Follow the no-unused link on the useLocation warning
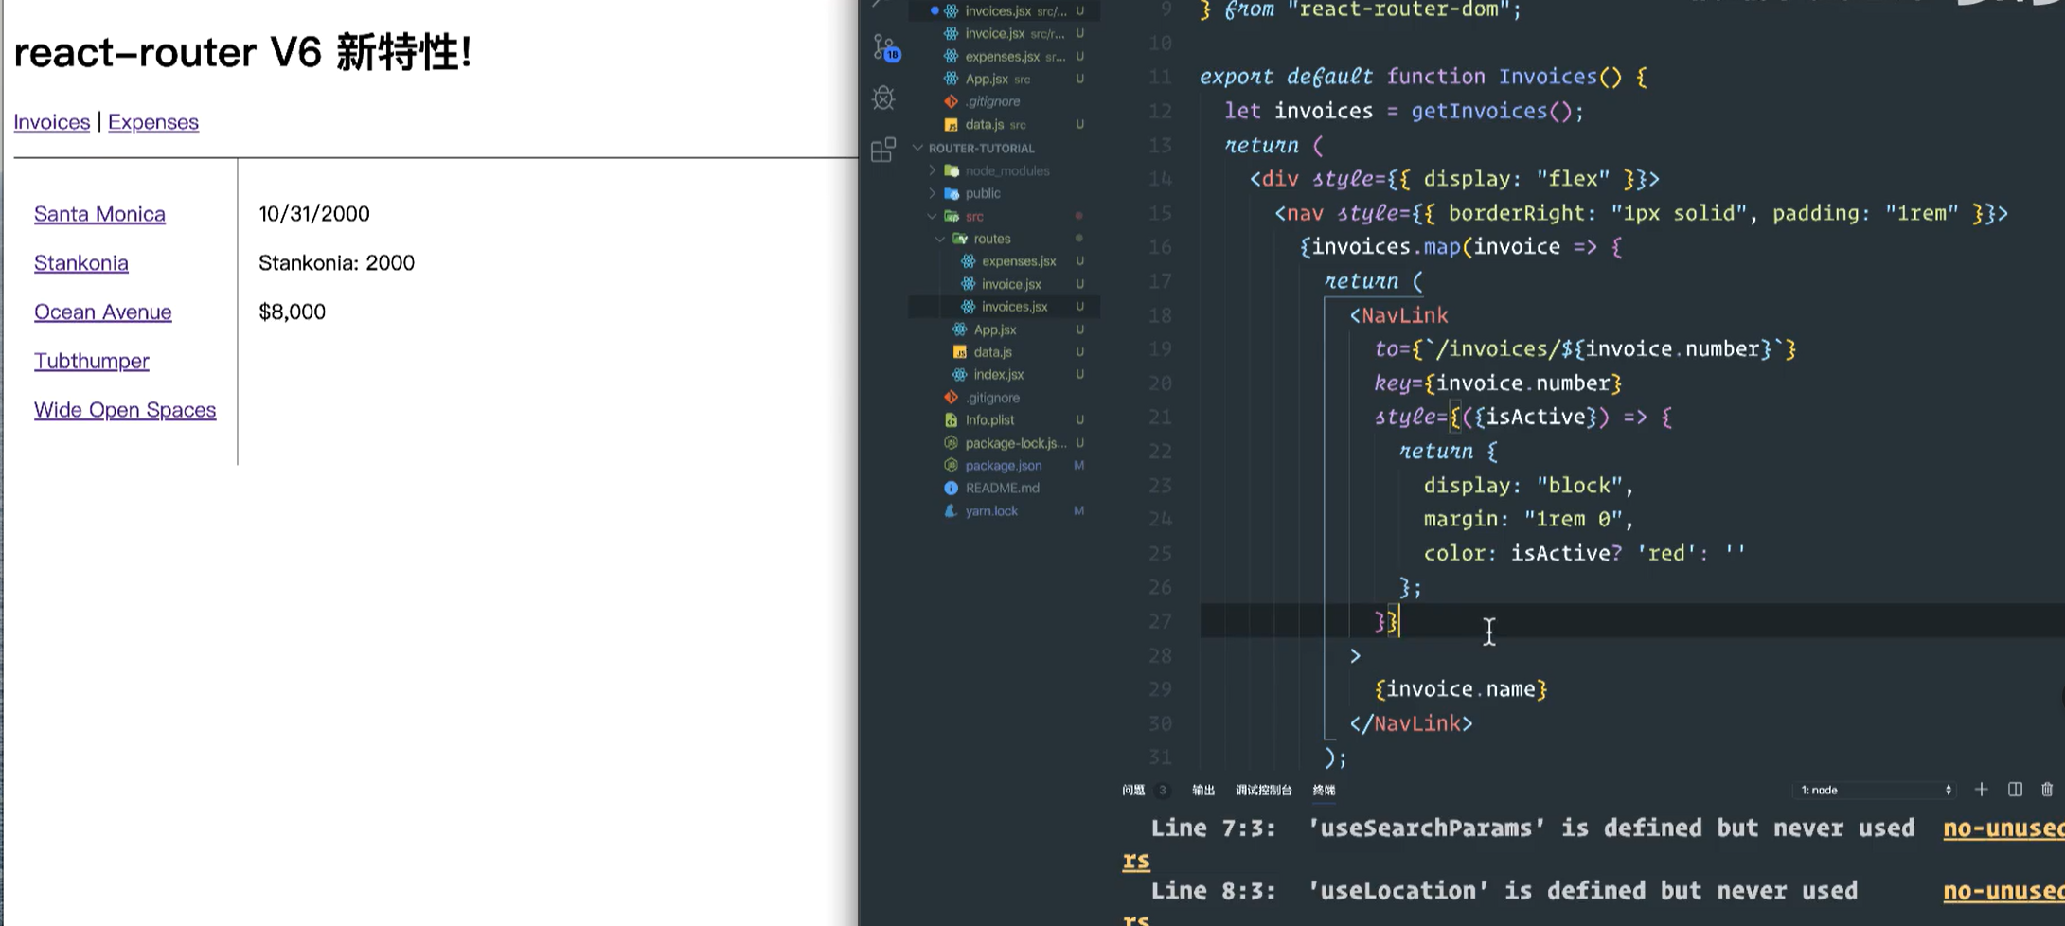Screen dimensions: 2065x926 (2003, 891)
